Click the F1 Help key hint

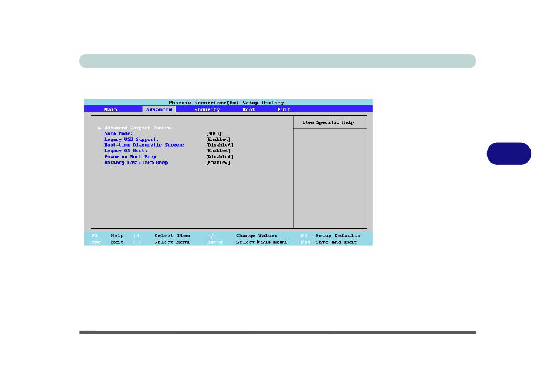[108, 236]
